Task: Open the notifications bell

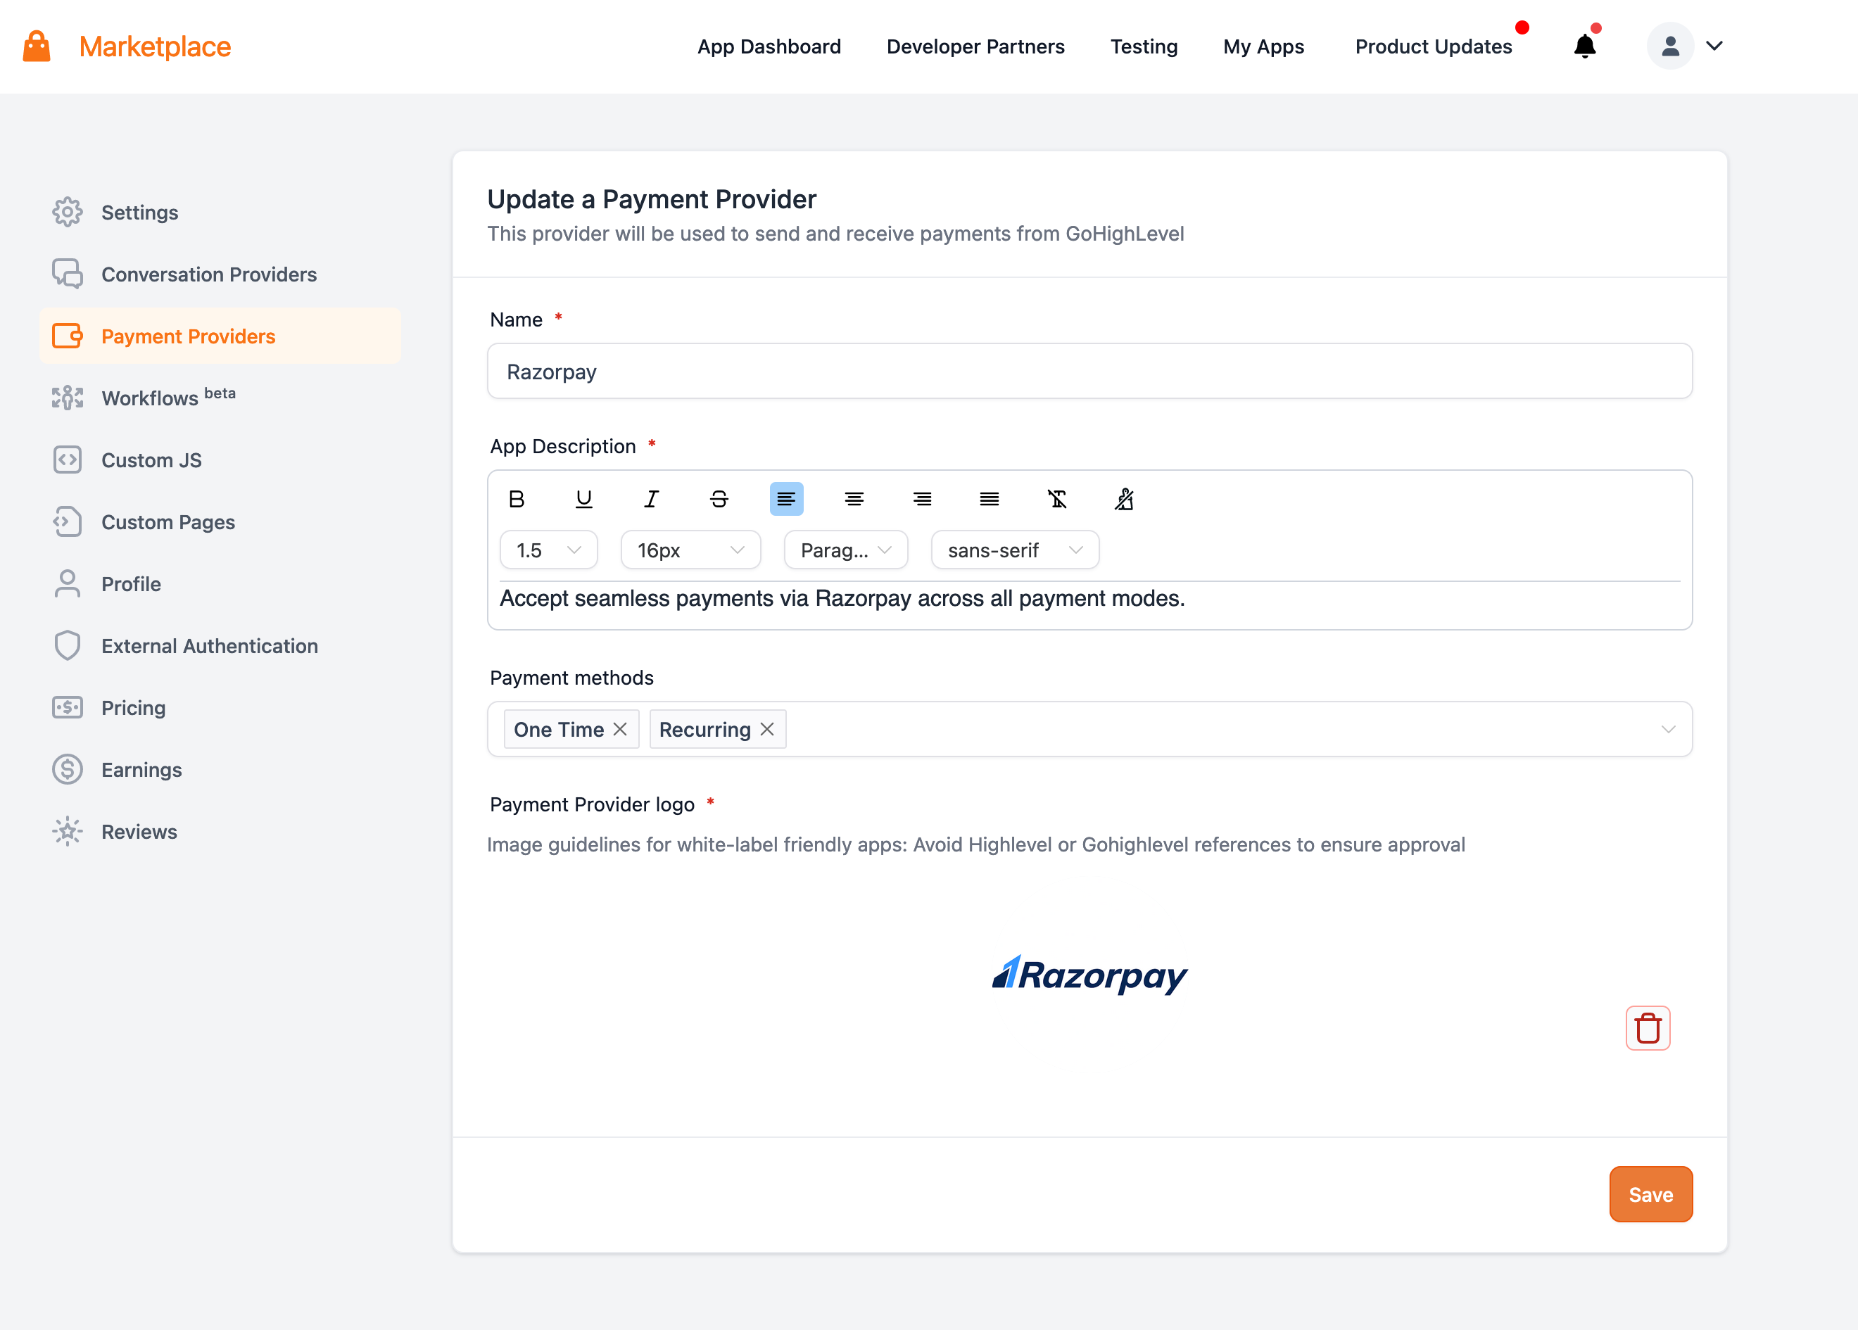Action: click(x=1584, y=46)
